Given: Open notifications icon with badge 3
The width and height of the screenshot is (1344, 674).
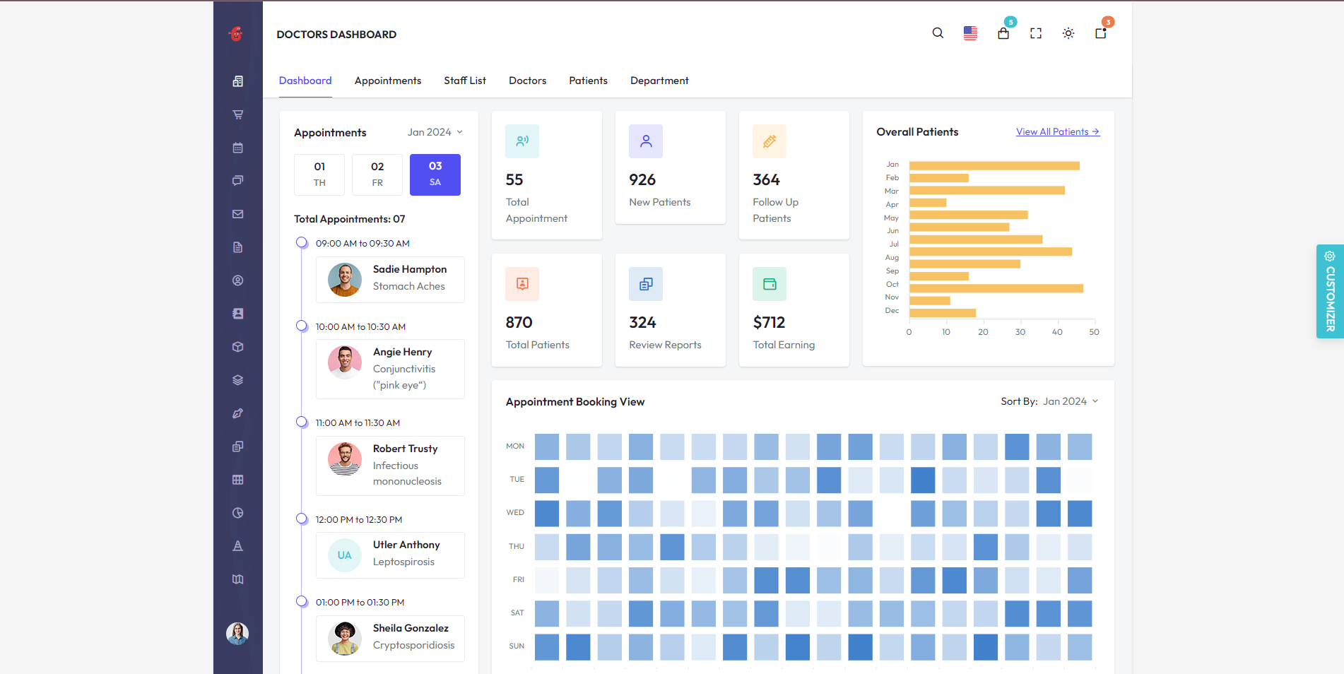Looking at the screenshot, I should tap(1101, 32).
